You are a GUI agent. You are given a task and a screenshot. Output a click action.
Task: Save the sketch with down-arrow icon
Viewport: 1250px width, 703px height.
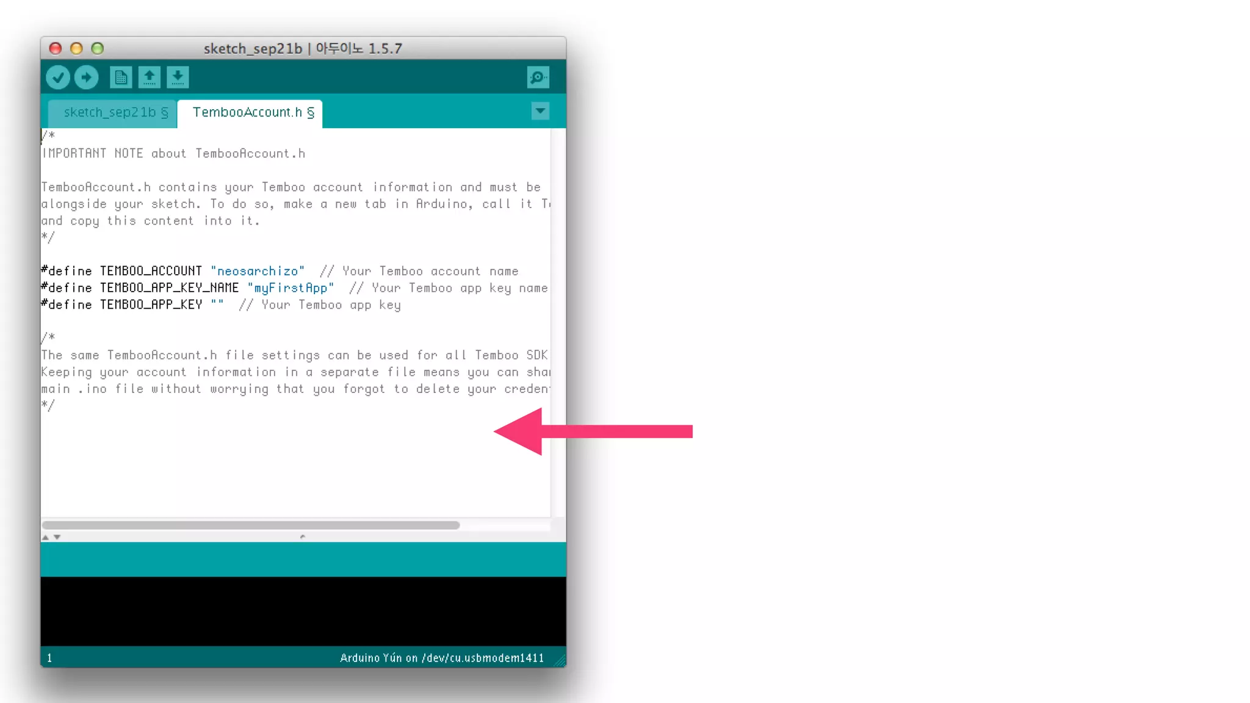tap(178, 78)
